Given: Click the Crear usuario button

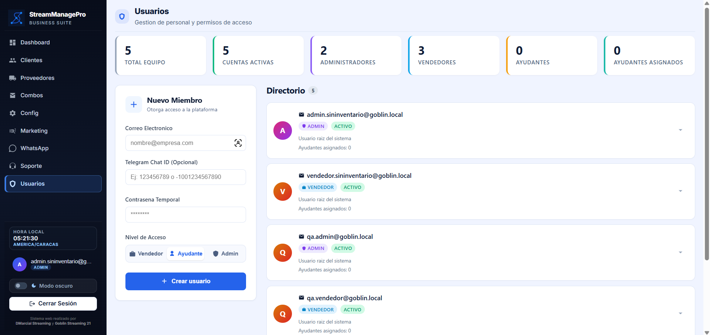Looking at the screenshot, I should [x=186, y=281].
